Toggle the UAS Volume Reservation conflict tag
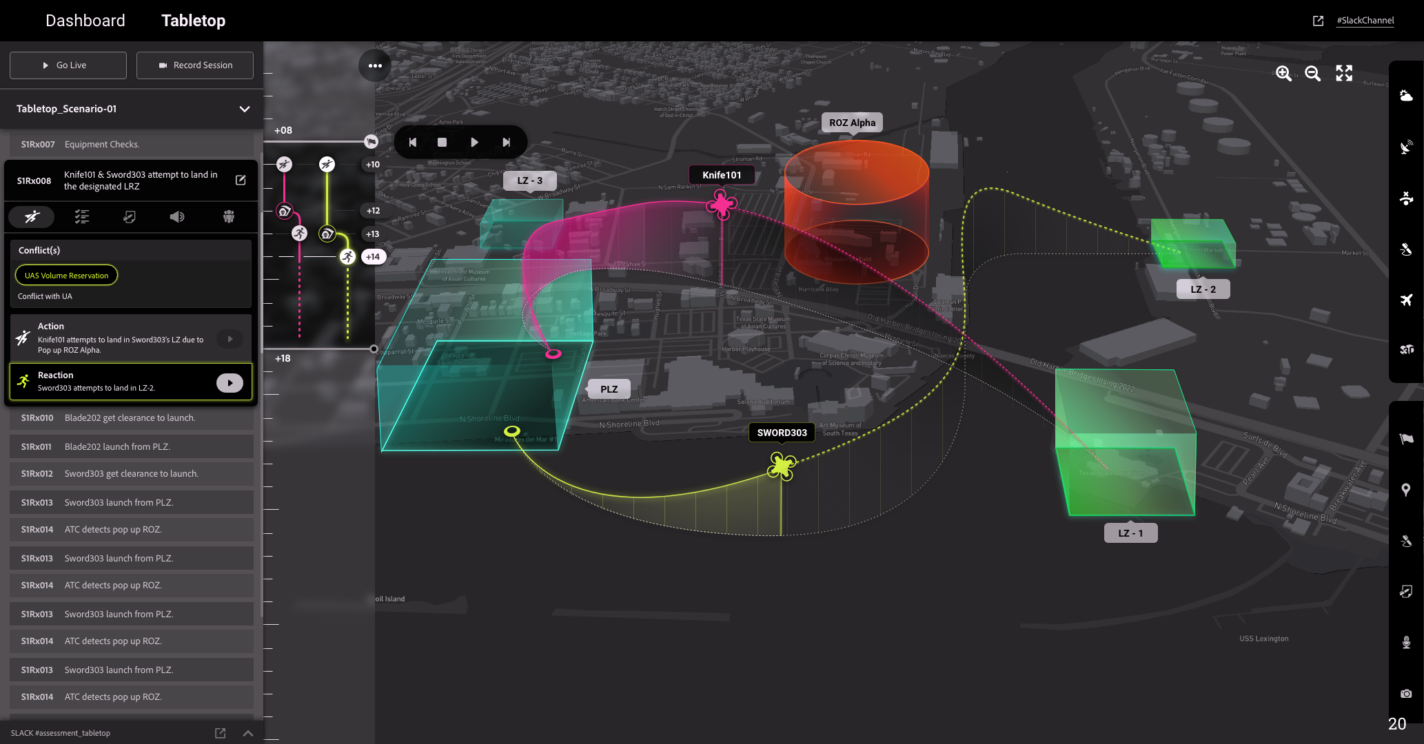 [67, 276]
